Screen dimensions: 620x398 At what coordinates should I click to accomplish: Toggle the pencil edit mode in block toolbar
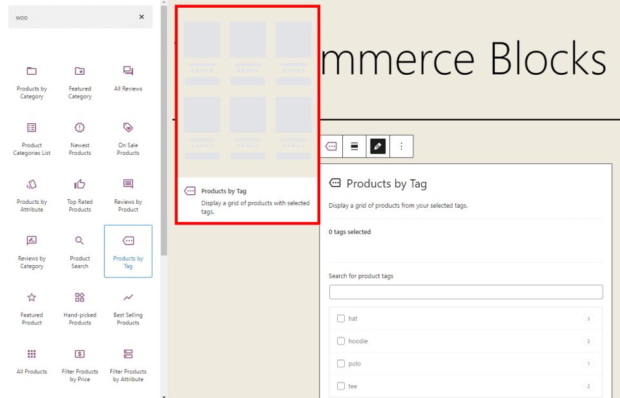point(377,146)
